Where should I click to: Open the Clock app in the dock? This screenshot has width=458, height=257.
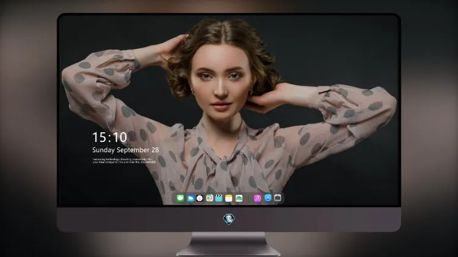[200, 199]
